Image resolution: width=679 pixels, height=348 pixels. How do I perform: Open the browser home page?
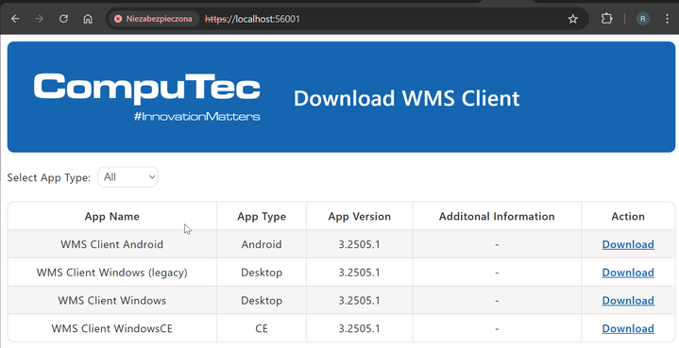click(x=88, y=19)
